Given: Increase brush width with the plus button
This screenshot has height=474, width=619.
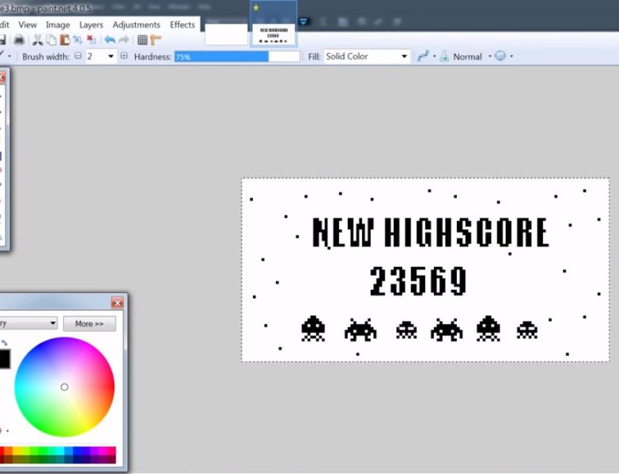Looking at the screenshot, I should [124, 56].
